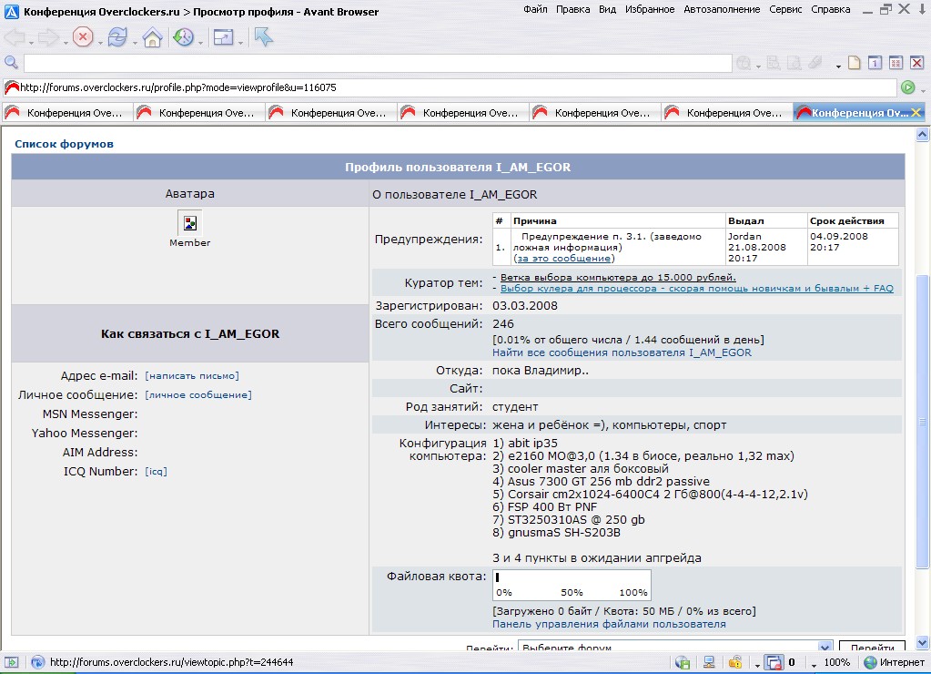Click the status bar page save icon

pos(683,662)
